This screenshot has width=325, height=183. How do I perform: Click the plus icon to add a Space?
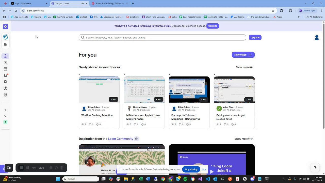pyautogui.click(x=5, y=110)
